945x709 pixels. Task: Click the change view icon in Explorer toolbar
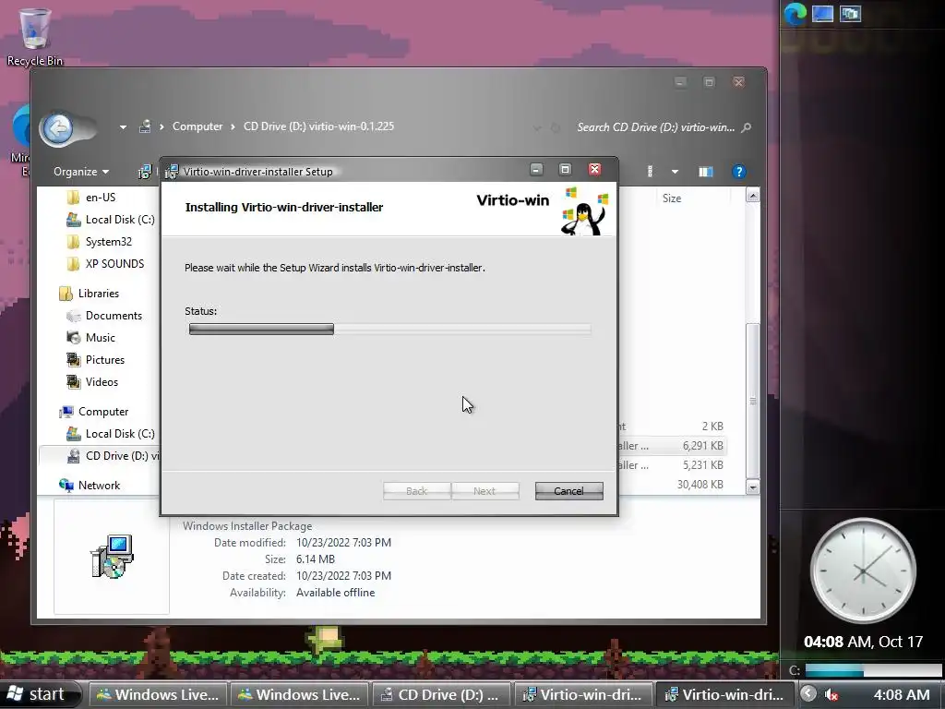pyautogui.click(x=650, y=172)
